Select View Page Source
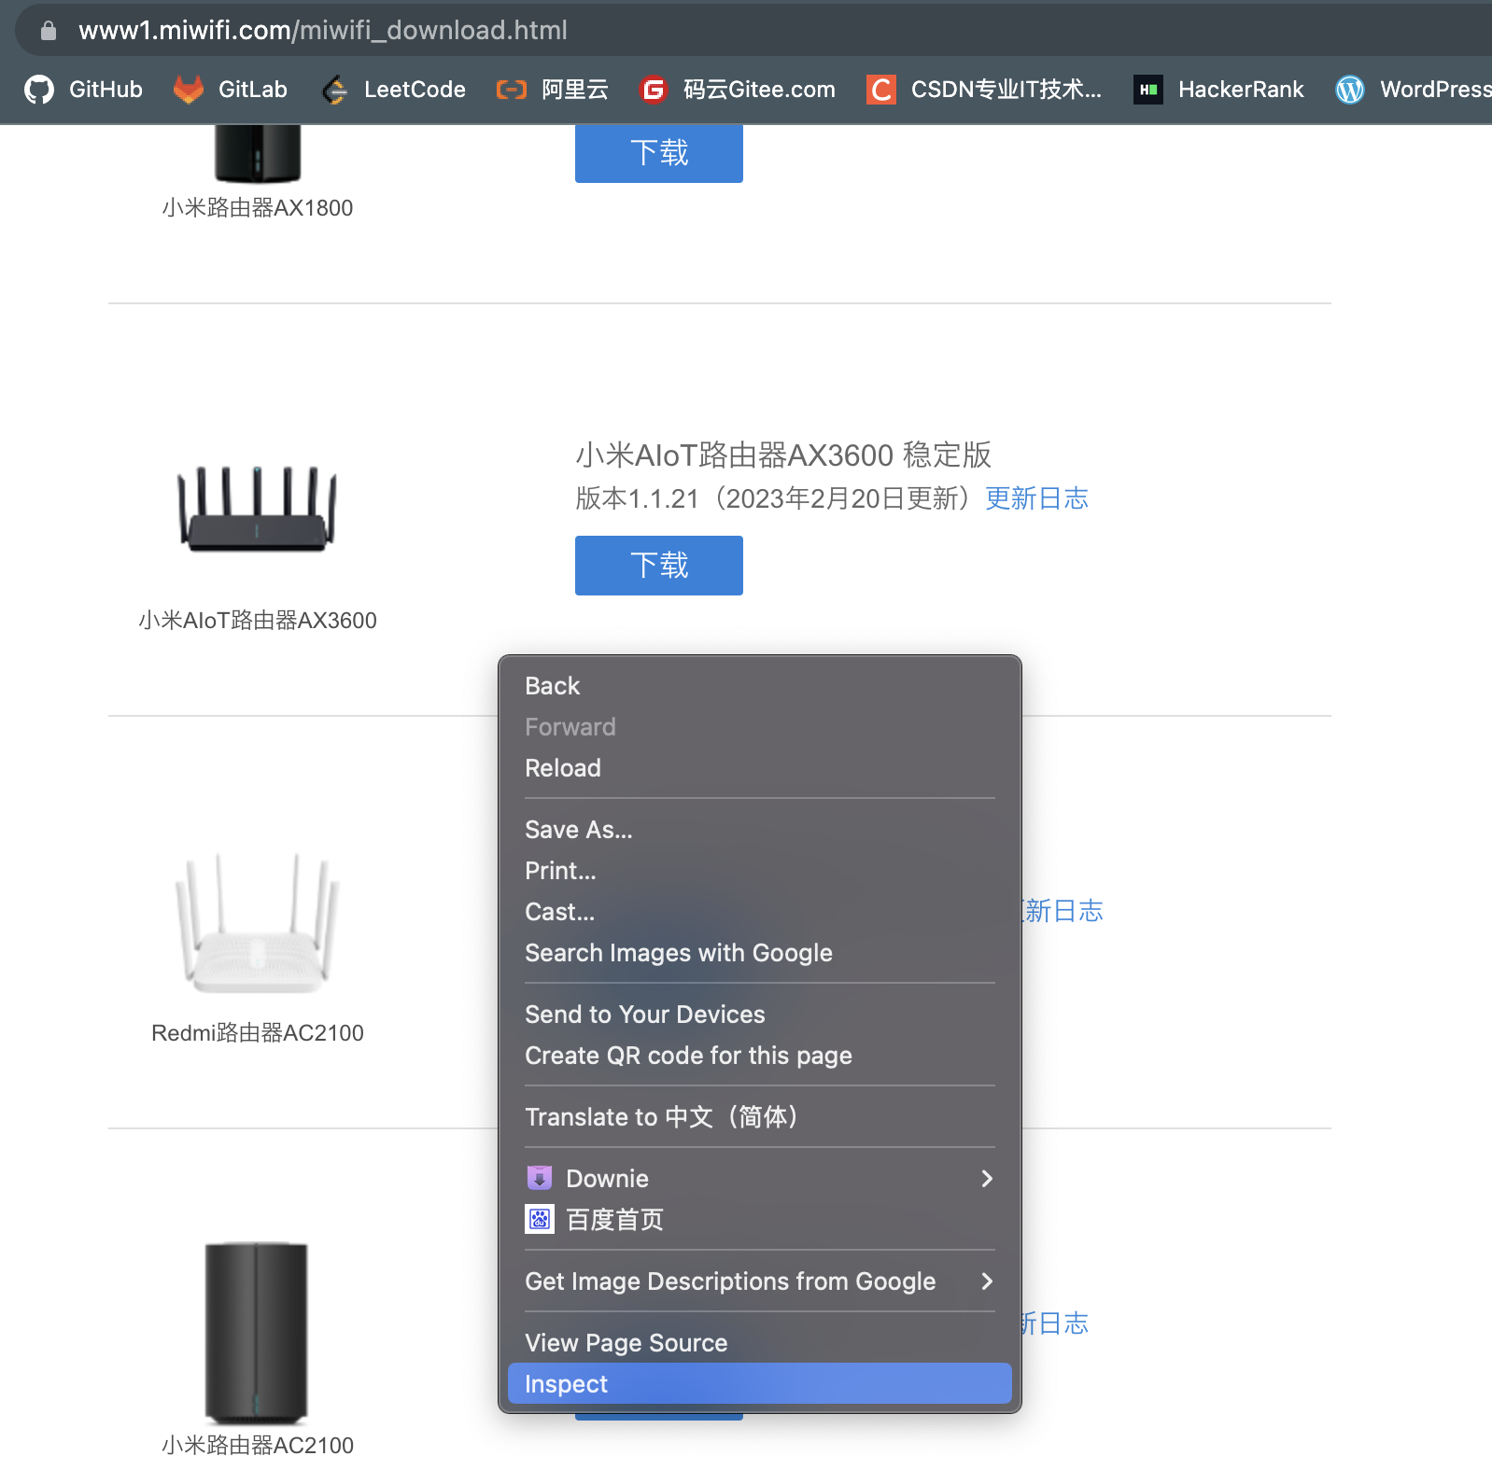 [x=760, y=1343]
